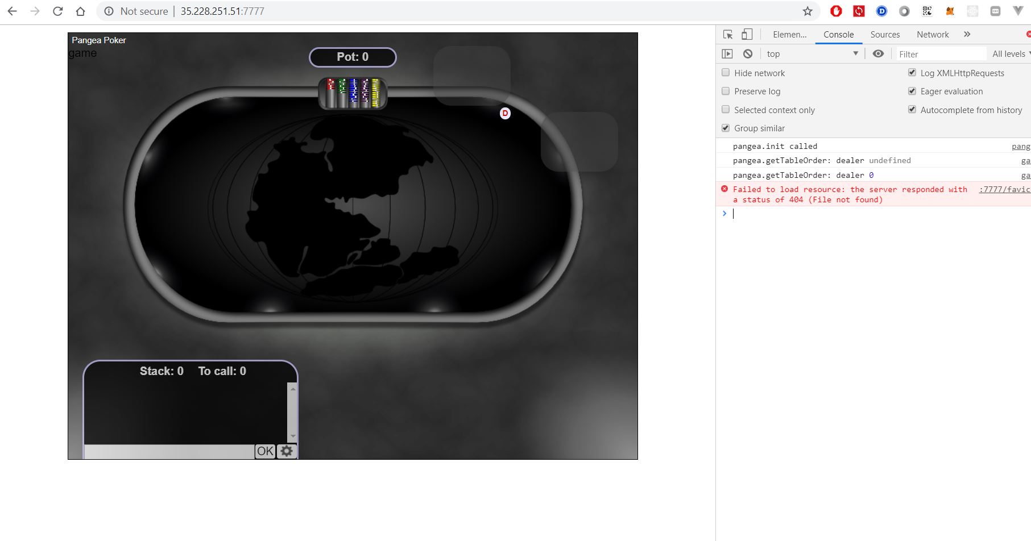The image size is (1031, 541).
Task: Open the gray V extension icon
Action: point(1018,11)
